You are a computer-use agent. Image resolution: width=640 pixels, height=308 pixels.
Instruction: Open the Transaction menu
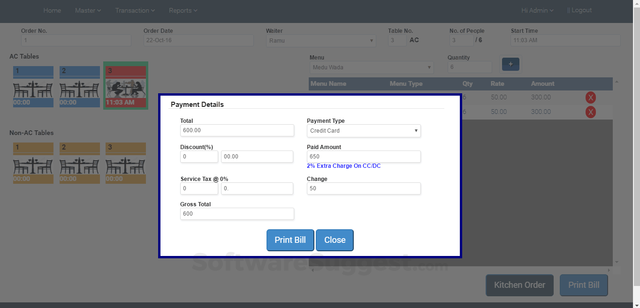coord(135,10)
